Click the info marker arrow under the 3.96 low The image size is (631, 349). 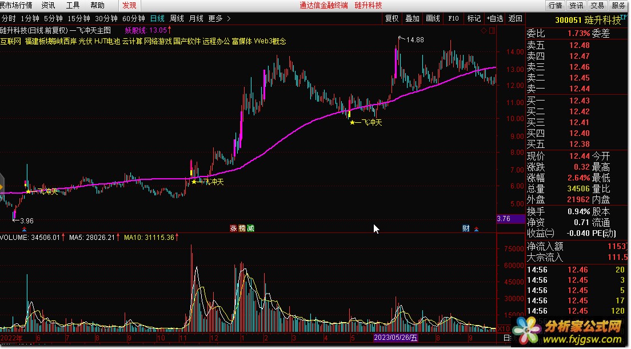coord(24,229)
